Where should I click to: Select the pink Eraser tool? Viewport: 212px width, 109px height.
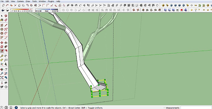click(6, 20)
